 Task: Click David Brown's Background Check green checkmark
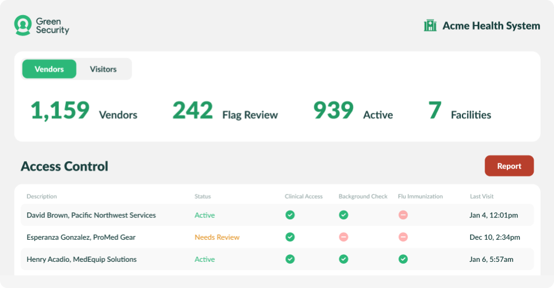point(343,215)
